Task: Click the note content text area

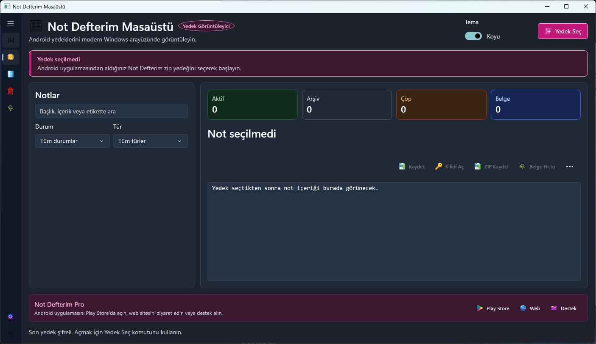Action: click(394, 231)
